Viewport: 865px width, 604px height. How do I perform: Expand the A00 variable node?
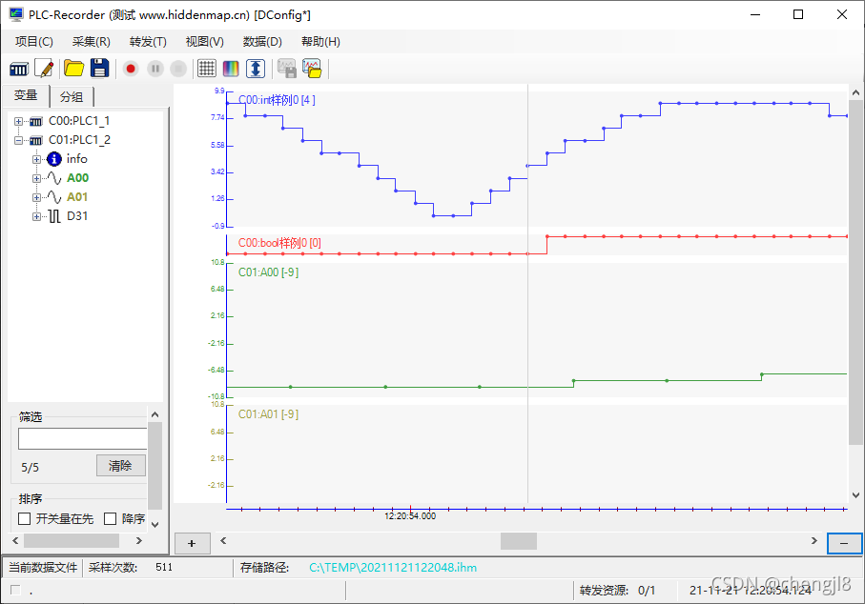pyautogui.click(x=36, y=178)
